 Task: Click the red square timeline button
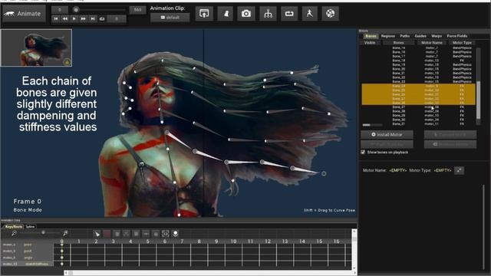pyautogui.click(x=107, y=234)
